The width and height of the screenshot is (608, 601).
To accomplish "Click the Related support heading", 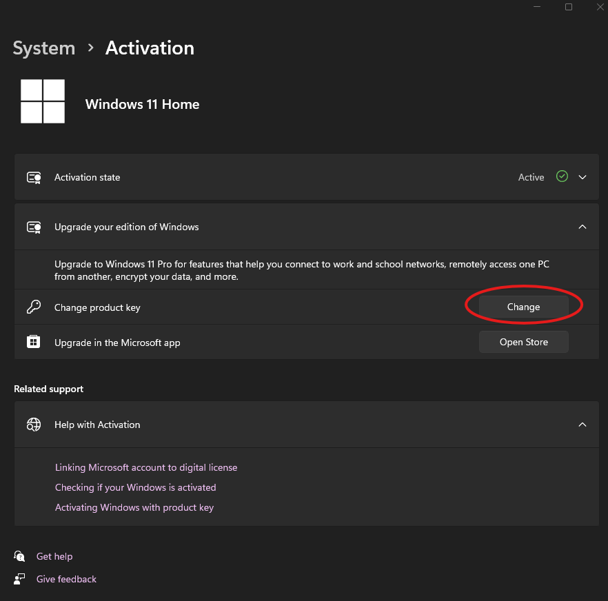I will (48, 389).
